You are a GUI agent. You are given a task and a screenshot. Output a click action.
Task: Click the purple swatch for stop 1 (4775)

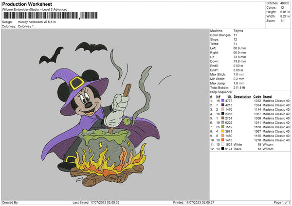click(x=223, y=101)
